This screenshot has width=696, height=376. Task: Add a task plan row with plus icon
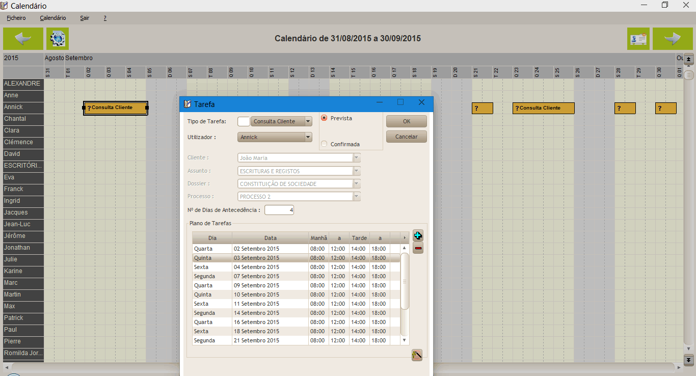pyautogui.click(x=418, y=235)
